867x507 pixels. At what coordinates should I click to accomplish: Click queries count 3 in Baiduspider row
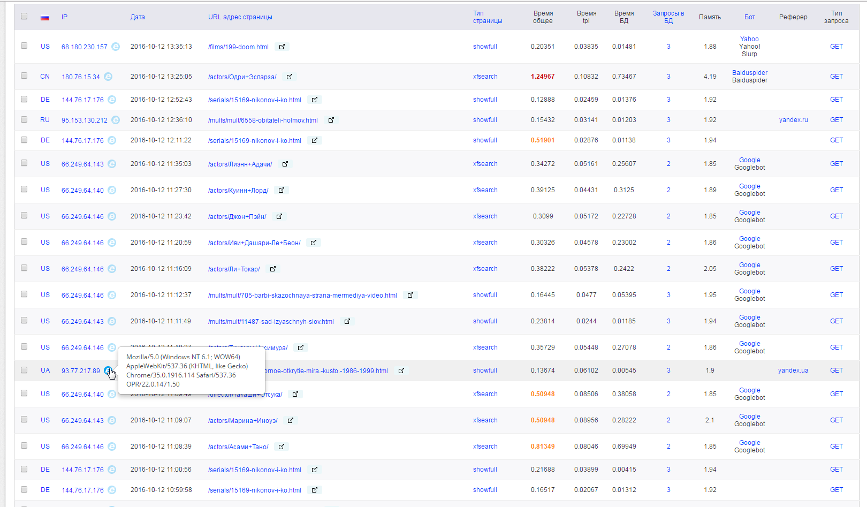point(668,77)
